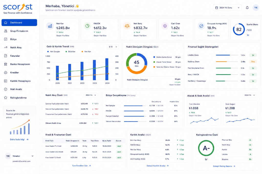
Task: Click the Ratinglendirme star icon
Action: coord(6,98)
